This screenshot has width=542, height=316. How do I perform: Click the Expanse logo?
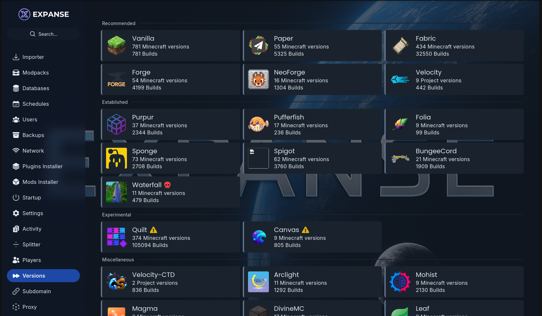pos(24,14)
